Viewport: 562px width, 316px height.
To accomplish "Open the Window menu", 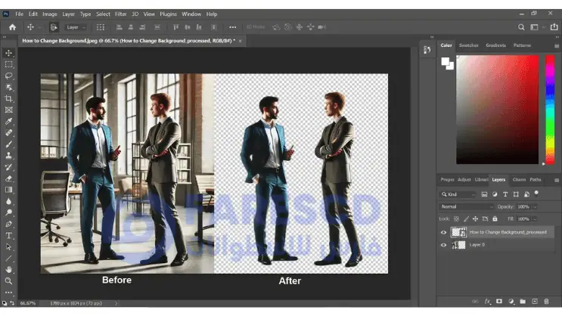I will pos(191,14).
